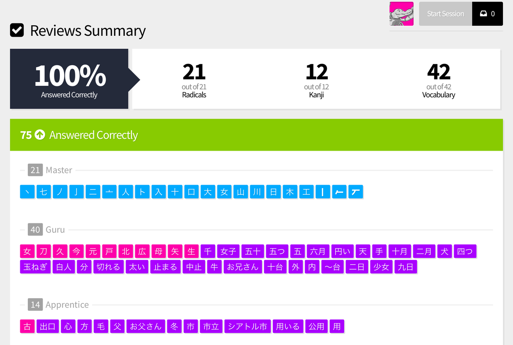Select the blue 山 radical tile
Screen dimensions: 513x345
tap(240, 192)
